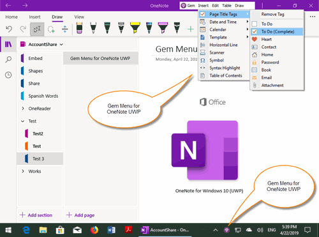
Task: Open the notebooks navigation icon
Action: point(8,44)
